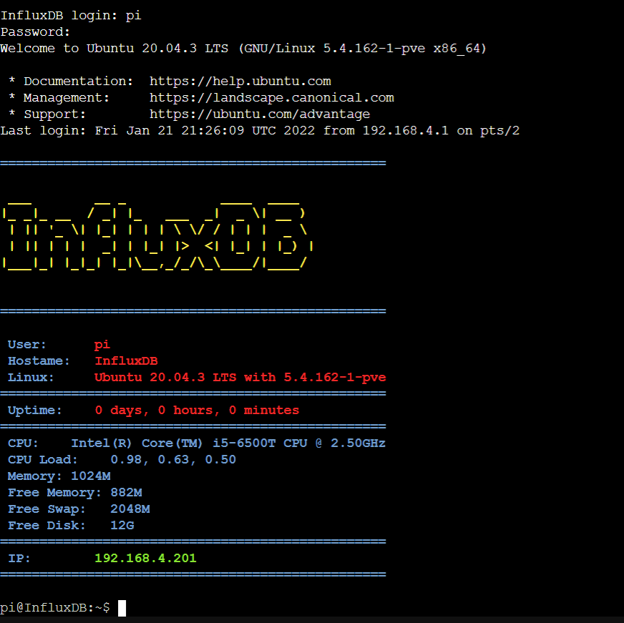Screen dimensions: 624x623
Task: Click the 'Linux:' label
Action: 31,377
